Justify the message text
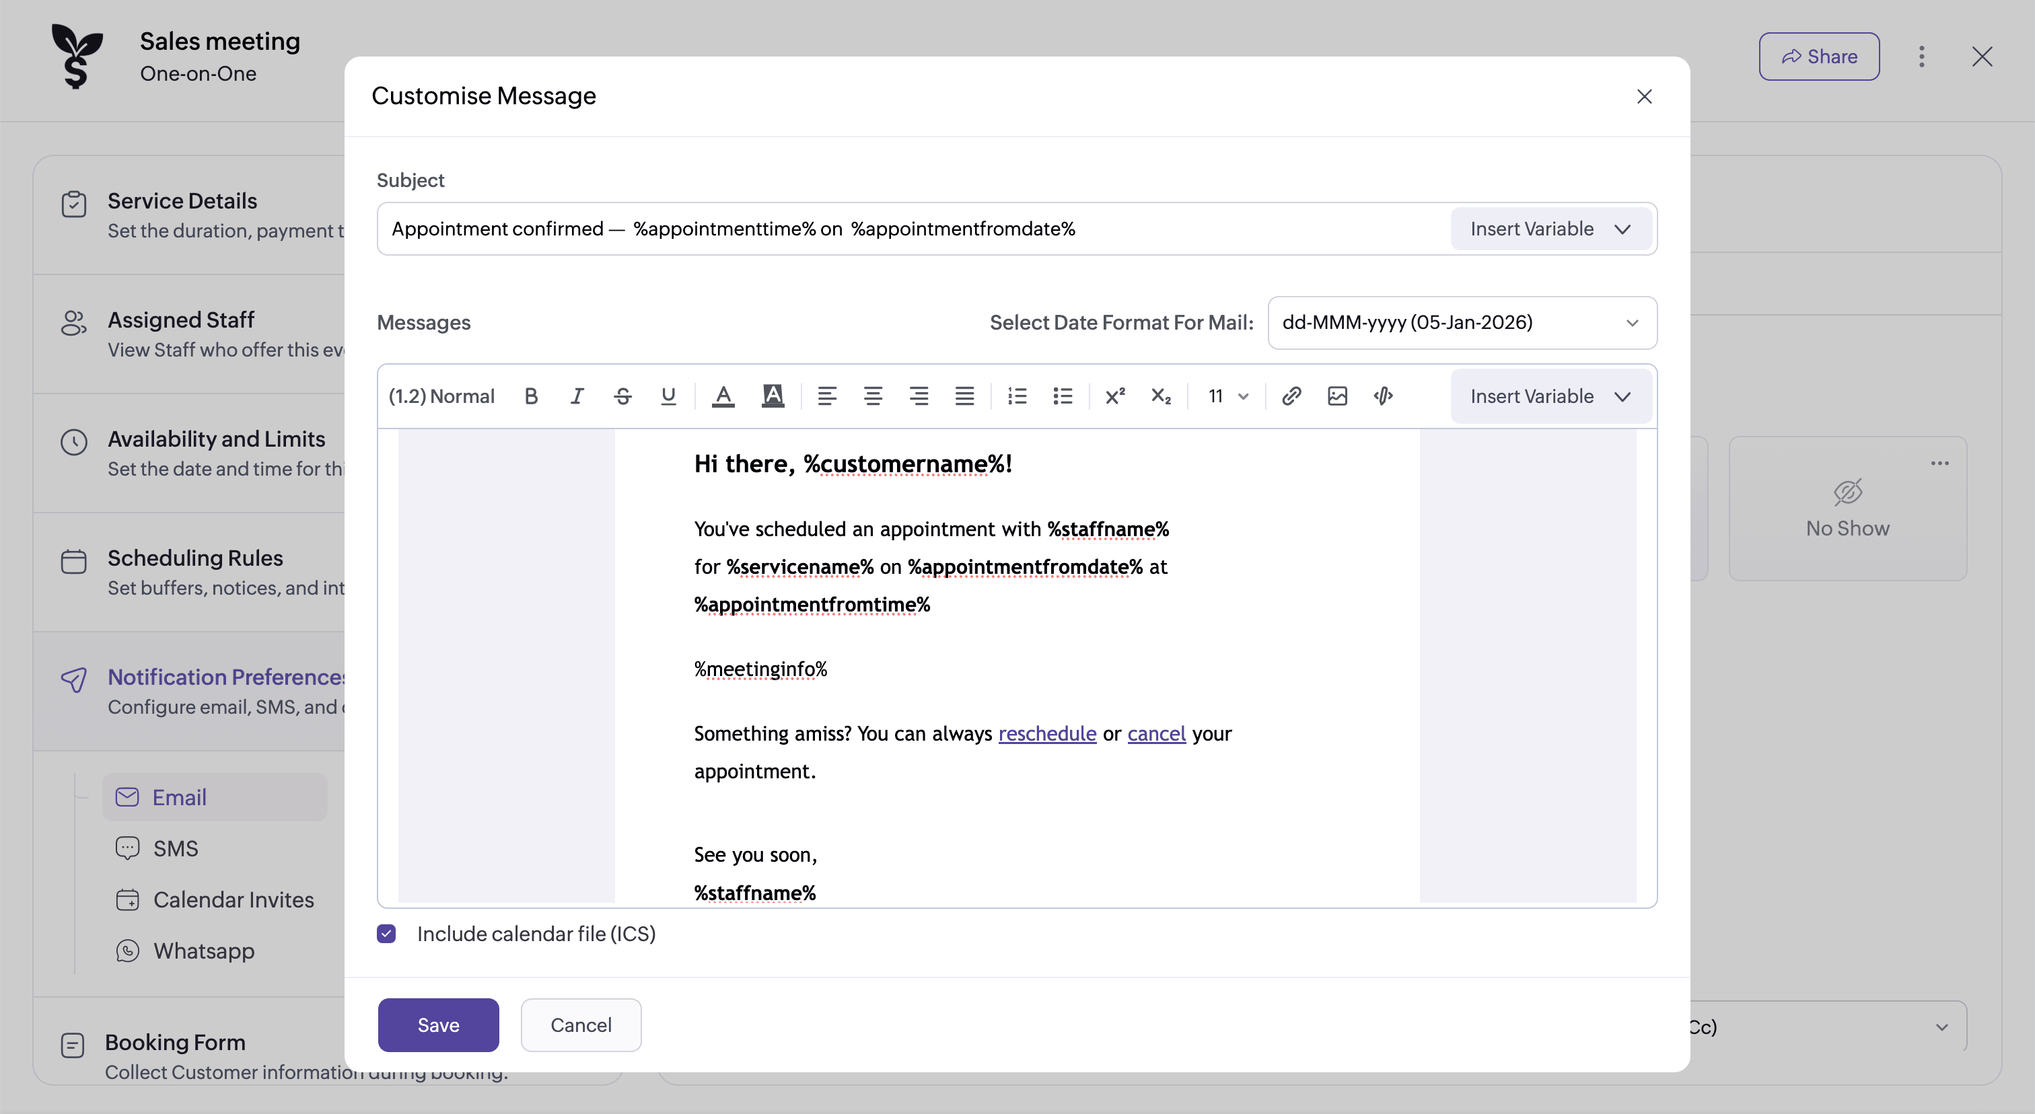 [964, 396]
